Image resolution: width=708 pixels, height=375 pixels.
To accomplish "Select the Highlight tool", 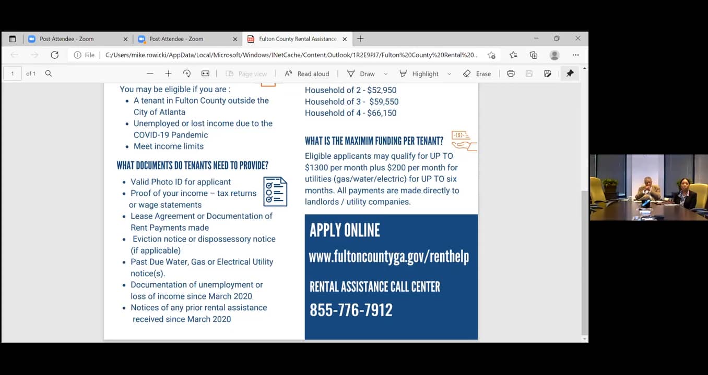I will click(x=419, y=73).
